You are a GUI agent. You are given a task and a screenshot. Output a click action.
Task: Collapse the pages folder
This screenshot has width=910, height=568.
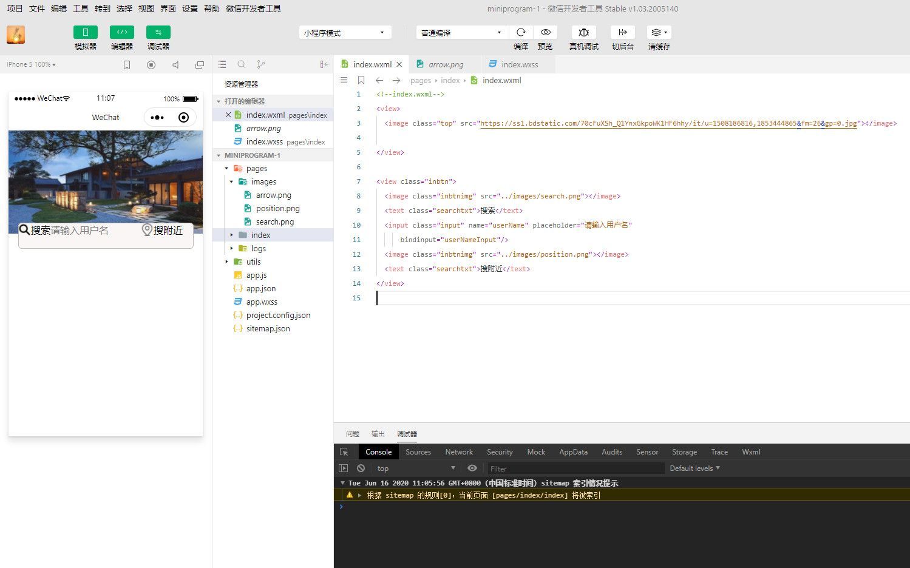(x=226, y=169)
